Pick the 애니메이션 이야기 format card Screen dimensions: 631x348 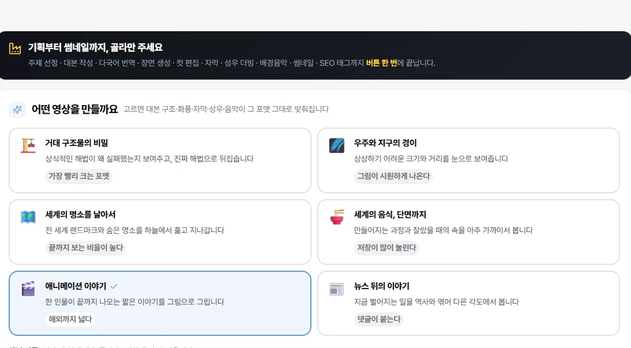[160, 304]
